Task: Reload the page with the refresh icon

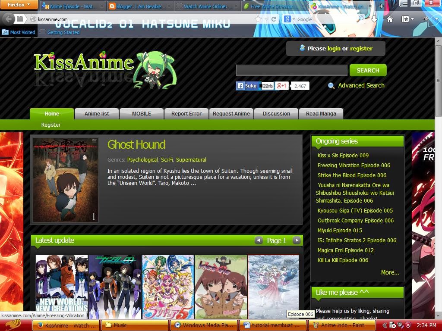Action: pyautogui.click(x=274, y=19)
